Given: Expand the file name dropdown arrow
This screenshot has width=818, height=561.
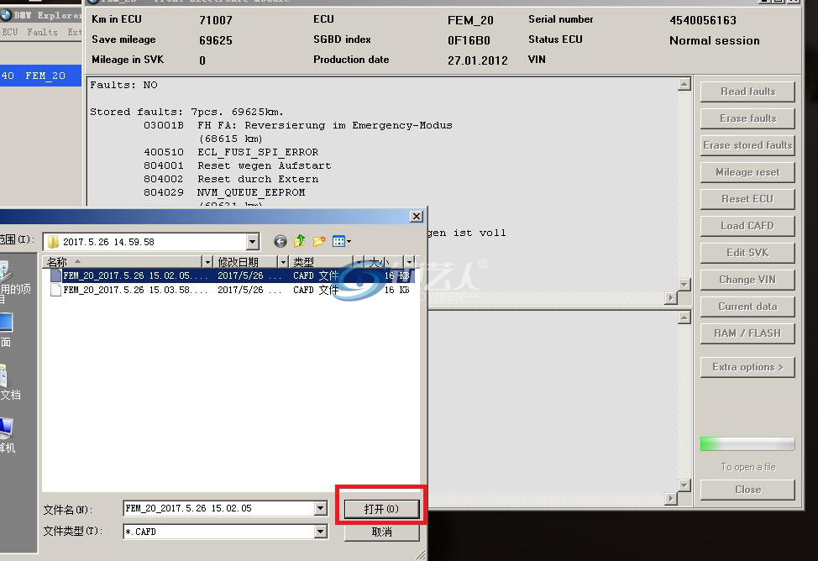Looking at the screenshot, I should pyautogui.click(x=321, y=508).
